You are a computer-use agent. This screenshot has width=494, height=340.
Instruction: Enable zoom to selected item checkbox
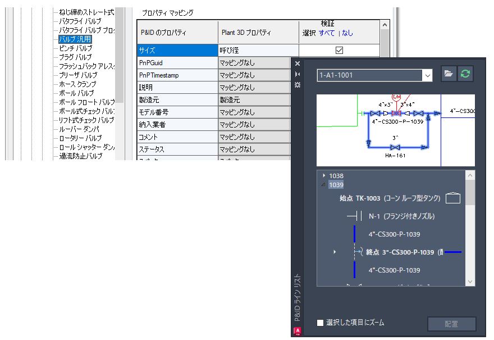tap(321, 323)
